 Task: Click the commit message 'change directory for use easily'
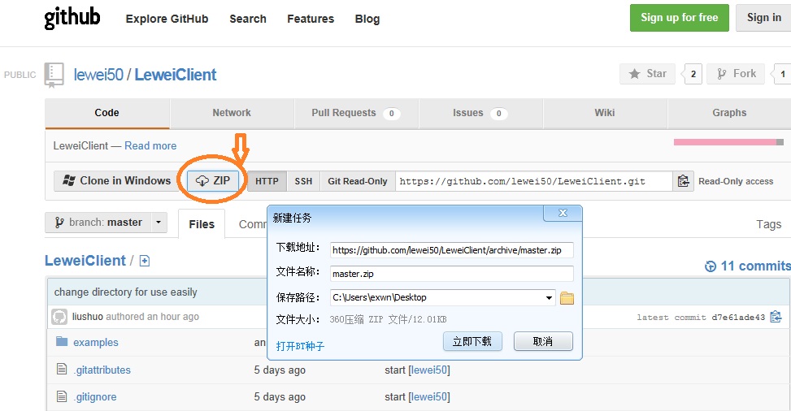coord(126,292)
